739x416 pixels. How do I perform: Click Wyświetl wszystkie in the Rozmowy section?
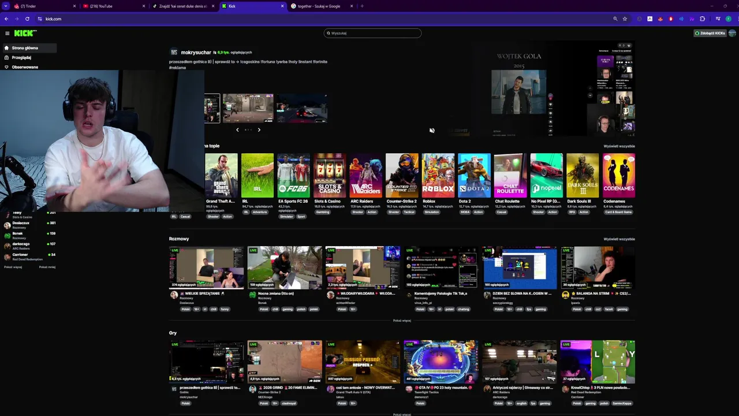click(619, 239)
